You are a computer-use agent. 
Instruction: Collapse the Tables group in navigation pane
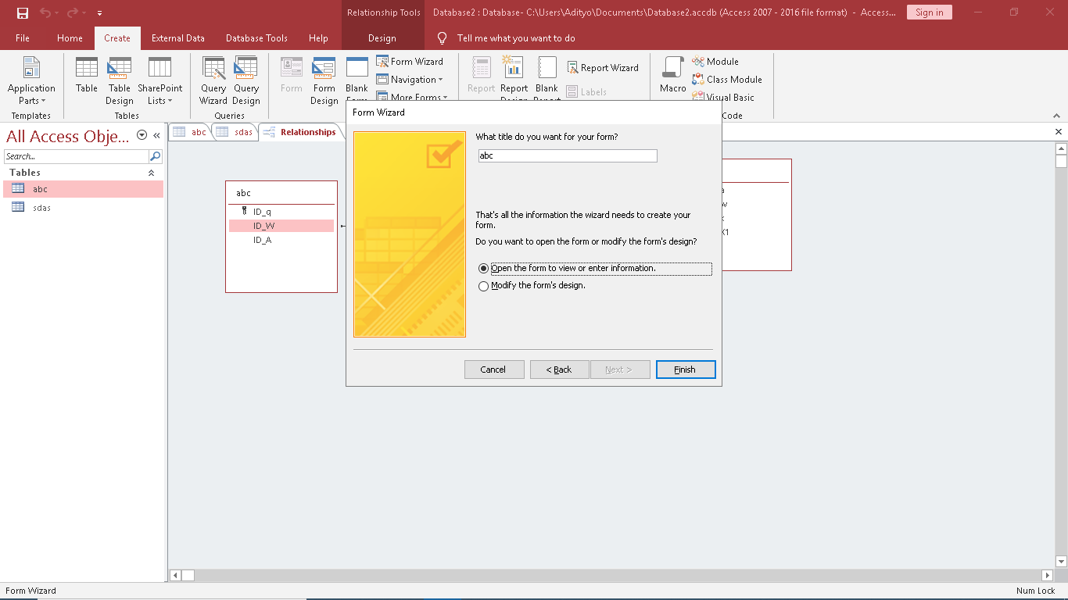click(151, 173)
